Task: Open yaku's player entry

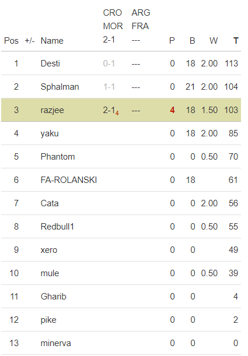Action: pyautogui.click(x=50, y=133)
